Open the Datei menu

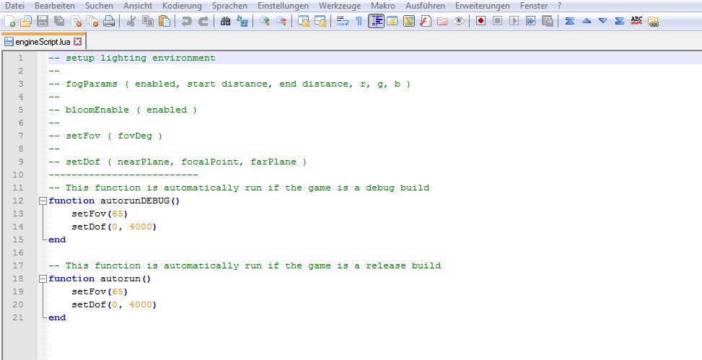pos(14,6)
